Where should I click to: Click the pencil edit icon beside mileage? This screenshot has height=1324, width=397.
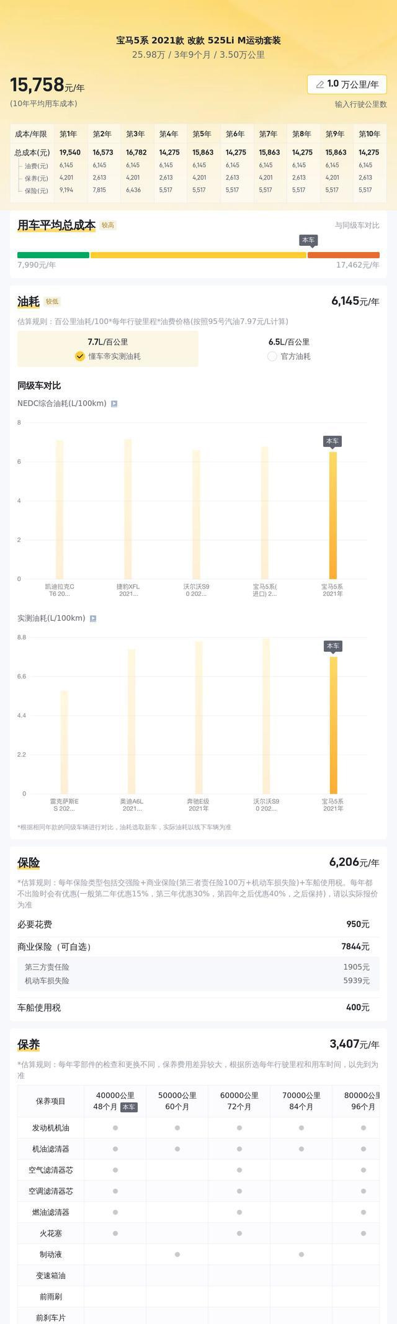(320, 84)
